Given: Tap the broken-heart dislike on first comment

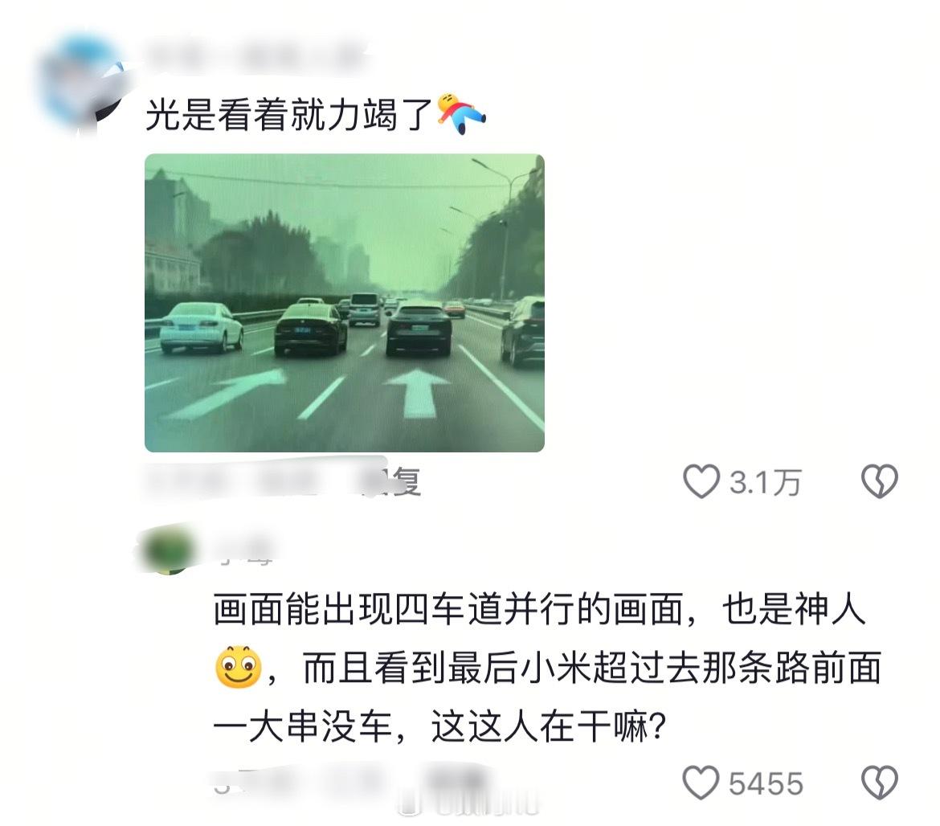Looking at the screenshot, I should coord(880,481).
